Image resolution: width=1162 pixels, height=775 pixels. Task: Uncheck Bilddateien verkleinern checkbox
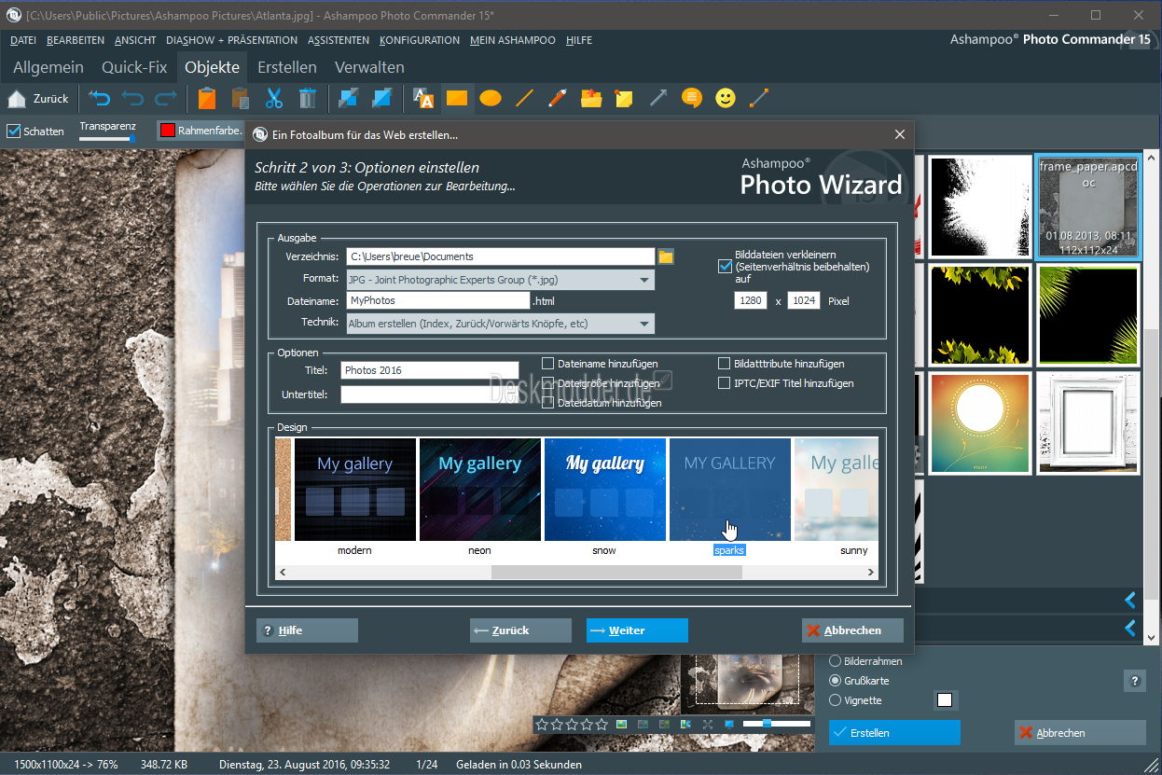coord(725,266)
